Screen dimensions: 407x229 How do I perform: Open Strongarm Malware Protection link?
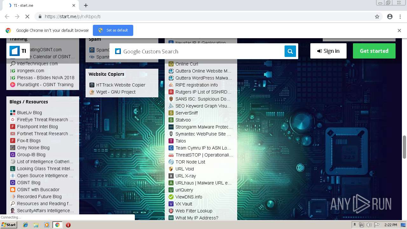(x=204, y=127)
